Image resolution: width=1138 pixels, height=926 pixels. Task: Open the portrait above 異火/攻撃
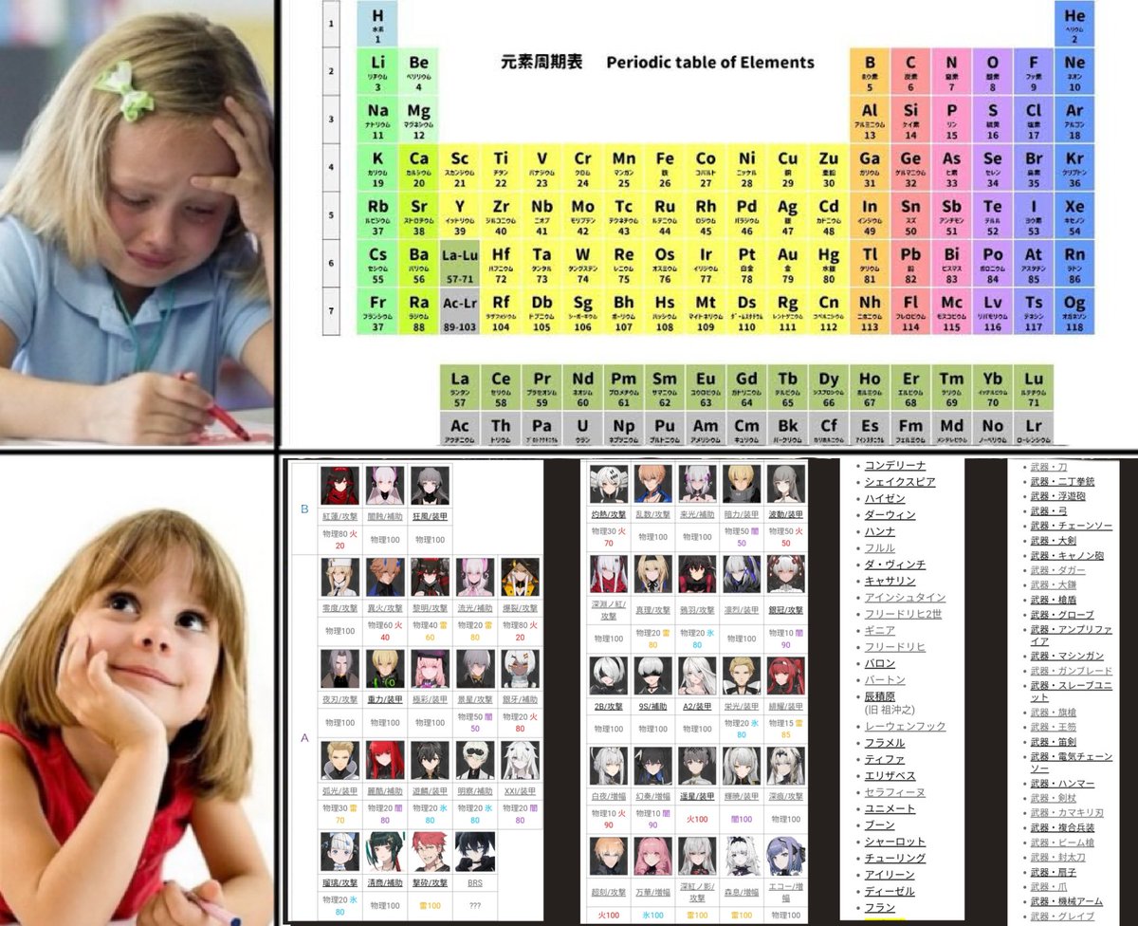point(384,577)
